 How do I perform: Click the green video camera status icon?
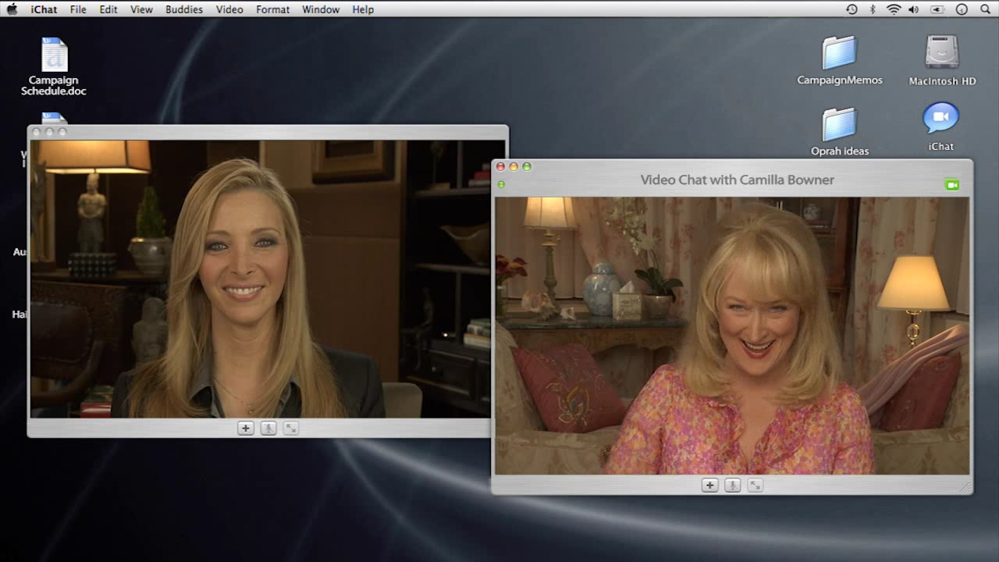[951, 185]
